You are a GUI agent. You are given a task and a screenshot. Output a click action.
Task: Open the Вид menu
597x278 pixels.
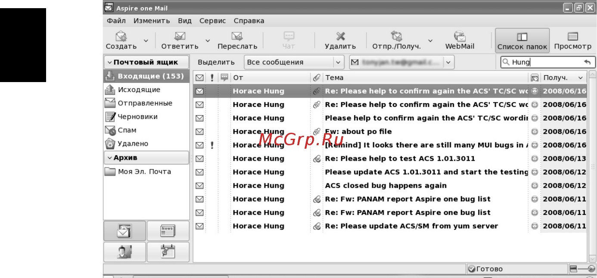(x=185, y=21)
